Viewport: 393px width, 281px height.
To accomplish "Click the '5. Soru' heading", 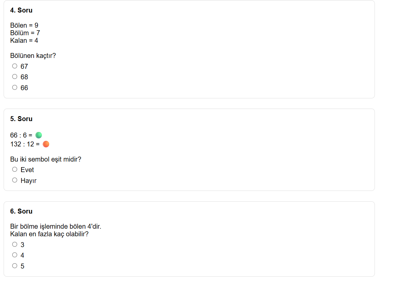I will 21,119.
